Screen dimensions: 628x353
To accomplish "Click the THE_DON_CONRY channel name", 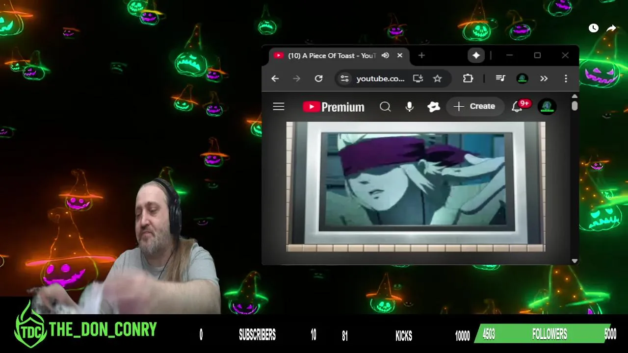I will [x=103, y=329].
